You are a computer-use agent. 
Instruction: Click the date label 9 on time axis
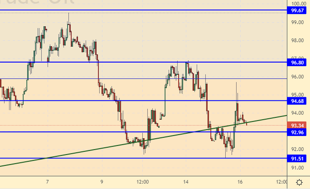pos(102,182)
